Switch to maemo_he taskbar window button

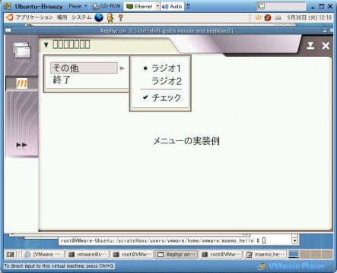[x=265, y=254]
